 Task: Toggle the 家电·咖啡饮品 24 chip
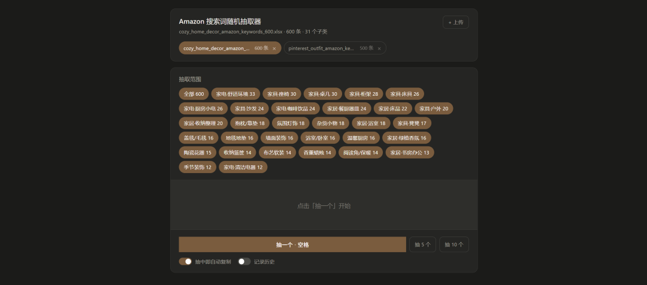(x=295, y=108)
